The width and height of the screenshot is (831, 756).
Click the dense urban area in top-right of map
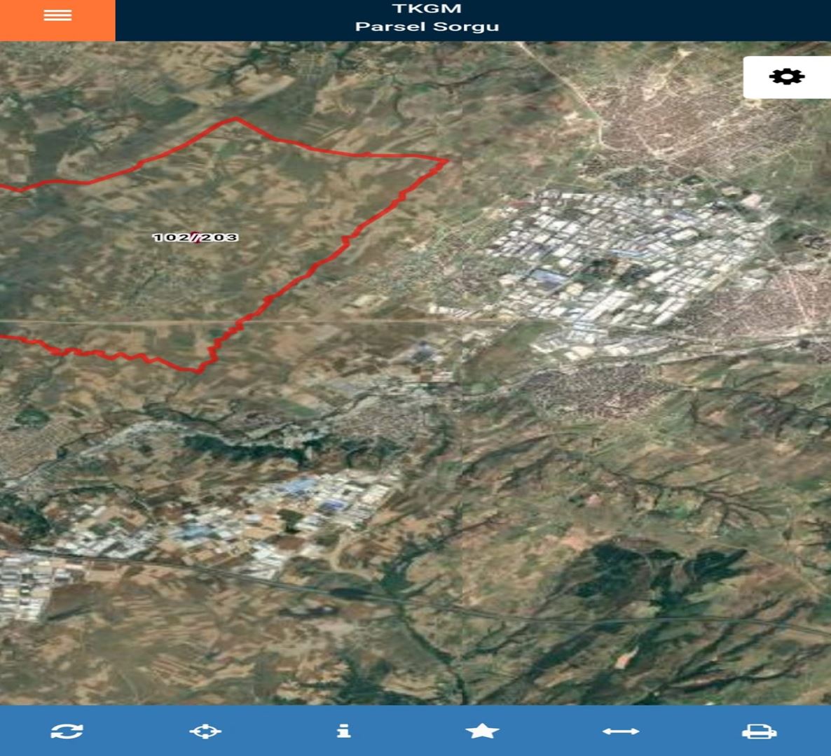point(673,119)
